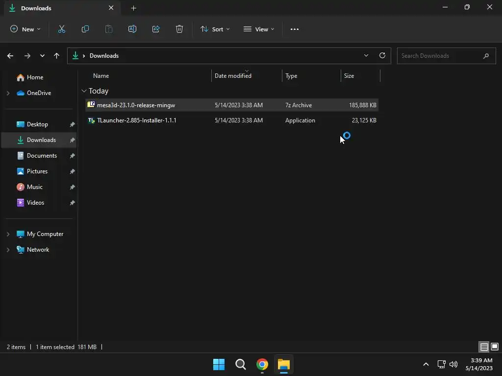Go forward with the right arrow
Screen dimensions: 502x376
27,56
